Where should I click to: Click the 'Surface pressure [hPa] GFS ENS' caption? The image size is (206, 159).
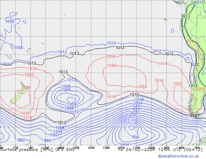coord(37,150)
